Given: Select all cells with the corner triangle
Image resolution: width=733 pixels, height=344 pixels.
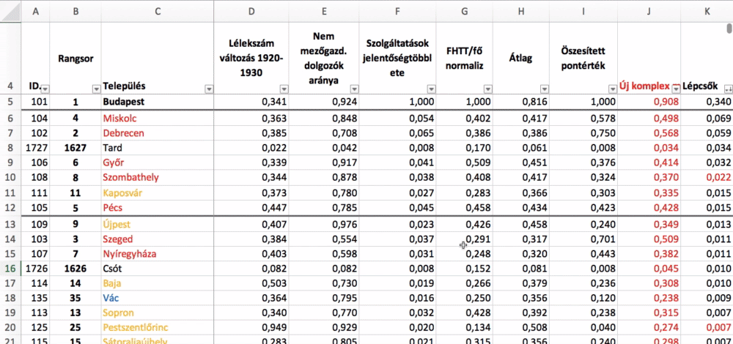Looking at the screenshot, I should (11, 12).
